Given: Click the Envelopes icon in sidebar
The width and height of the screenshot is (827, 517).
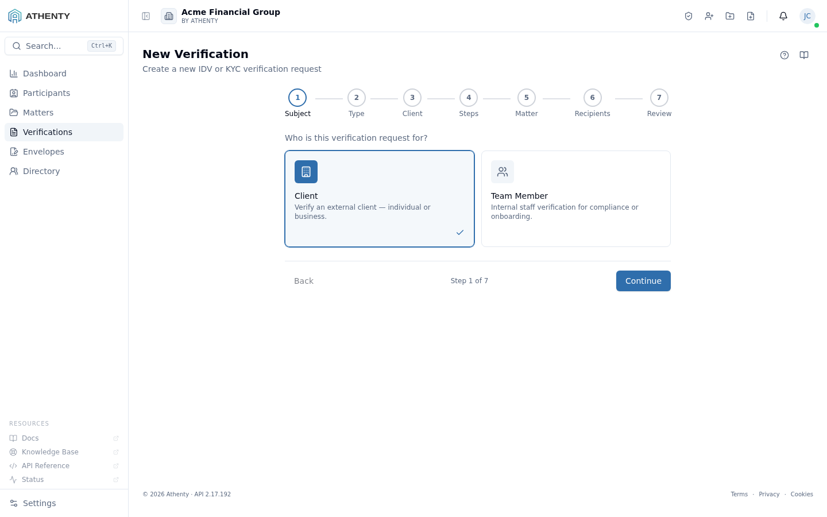Looking at the screenshot, I should [x=14, y=152].
